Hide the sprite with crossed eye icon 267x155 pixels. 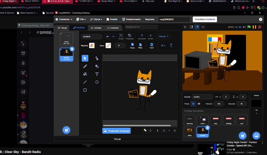click(x=199, y=104)
